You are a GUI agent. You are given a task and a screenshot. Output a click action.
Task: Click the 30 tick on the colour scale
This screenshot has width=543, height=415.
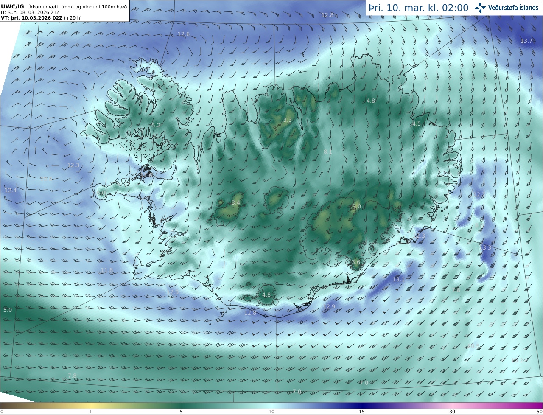point(452,412)
